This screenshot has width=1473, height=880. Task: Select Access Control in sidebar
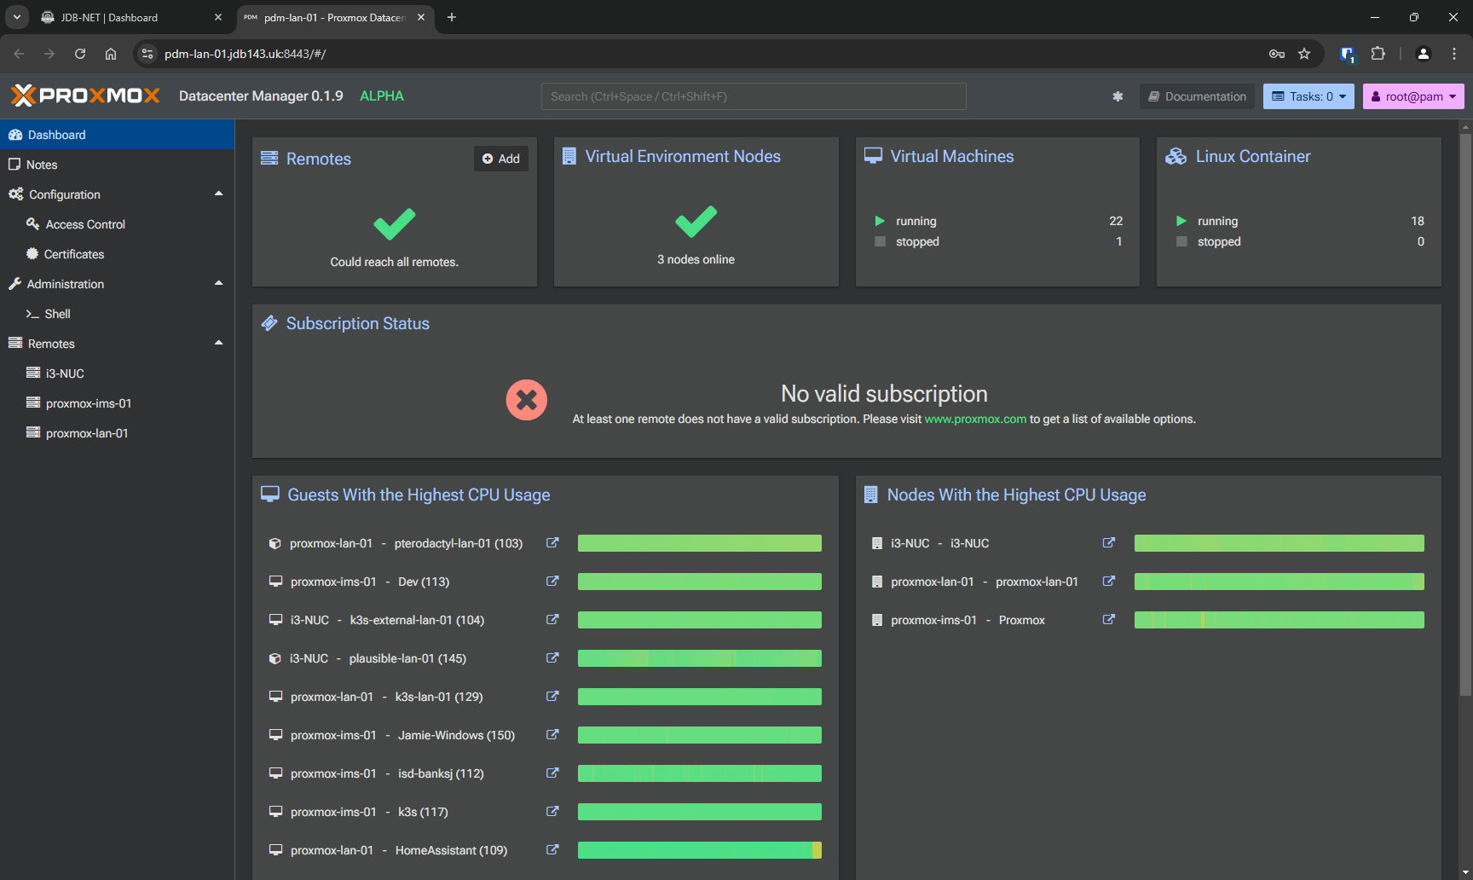(x=85, y=224)
